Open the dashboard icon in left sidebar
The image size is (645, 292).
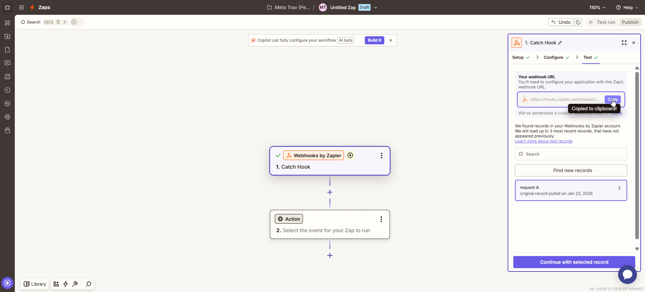7,23
